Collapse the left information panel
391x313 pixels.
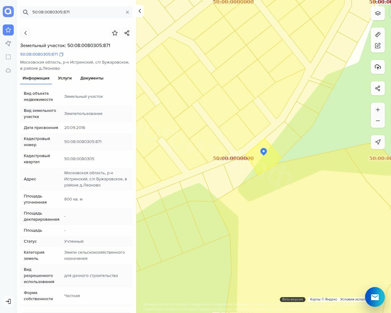pos(140,11)
